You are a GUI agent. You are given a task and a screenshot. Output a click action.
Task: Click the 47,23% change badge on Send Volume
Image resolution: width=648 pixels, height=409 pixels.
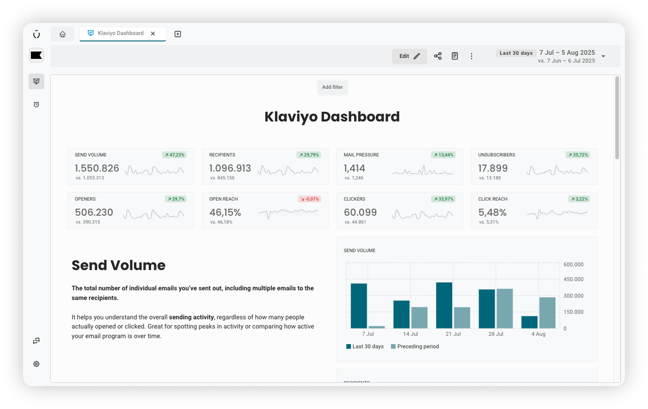click(x=175, y=155)
